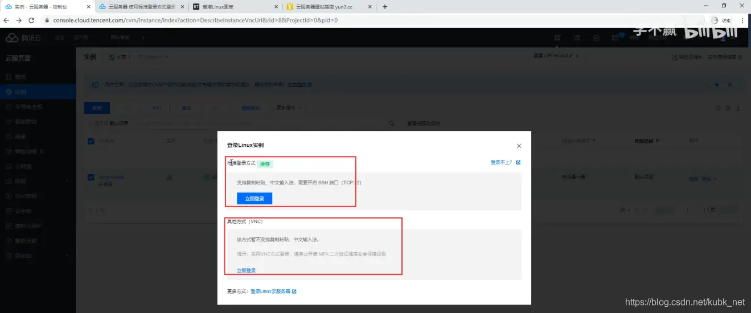This screenshot has width=751, height=313.
Task: Click the instance monitoring bar-chart icon
Action: coord(170,177)
